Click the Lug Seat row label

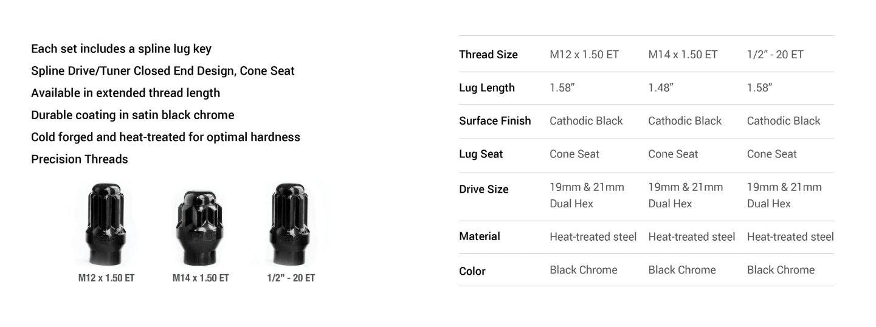tap(481, 154)
